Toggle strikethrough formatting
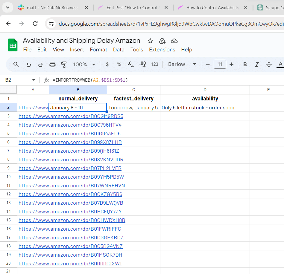Screen dimensions: 284x274 coord(269,64)
